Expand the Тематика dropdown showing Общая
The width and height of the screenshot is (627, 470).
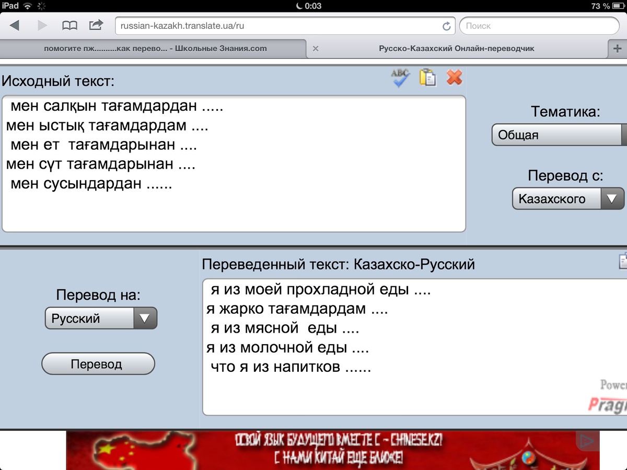(x=559, y=135)
